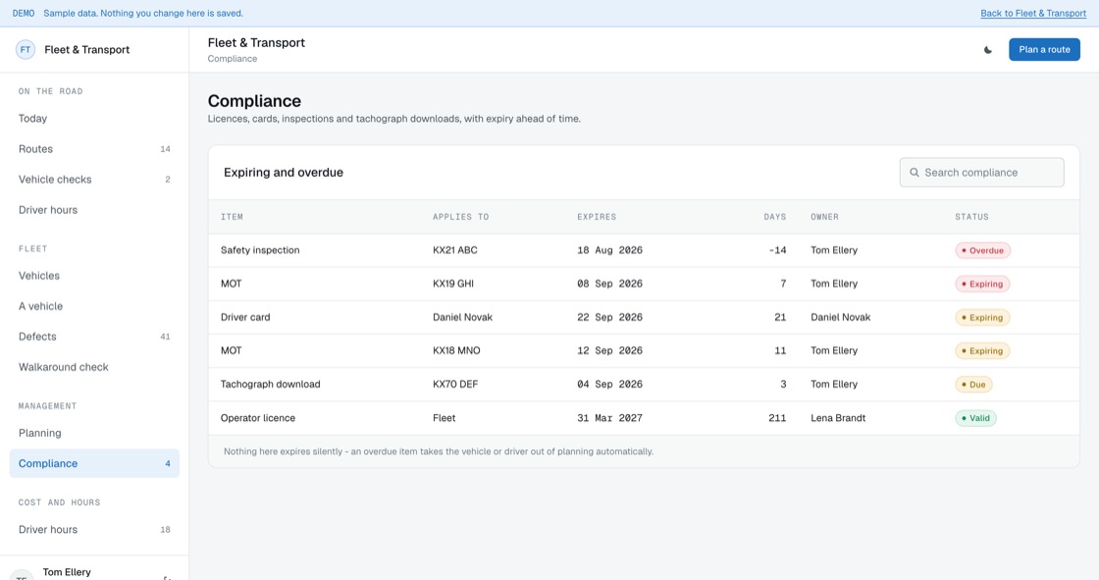The height and width of the screenshot is (580, 1099).
Task: Open the Safety inspection row
Action: [644, 250]
